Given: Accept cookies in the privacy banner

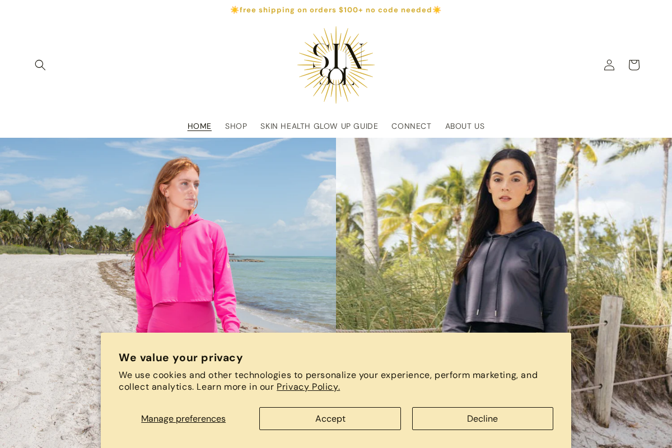Looking at the screenshot, I should [330, 418].
